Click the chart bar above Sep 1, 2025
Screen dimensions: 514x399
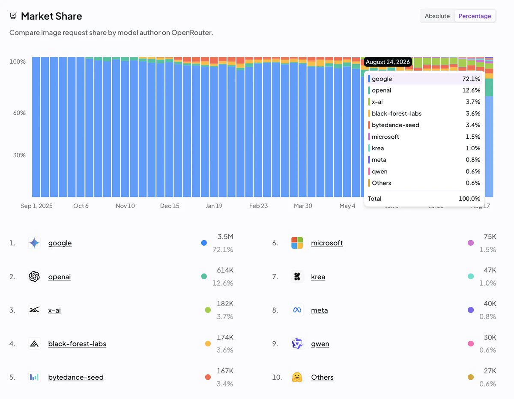pyautogui.click(x=36, y=127)
